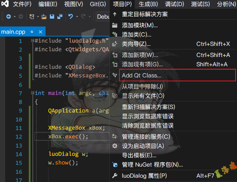Click the startup project gear icon
Screen dimensions: 237x182
[115, 146]
